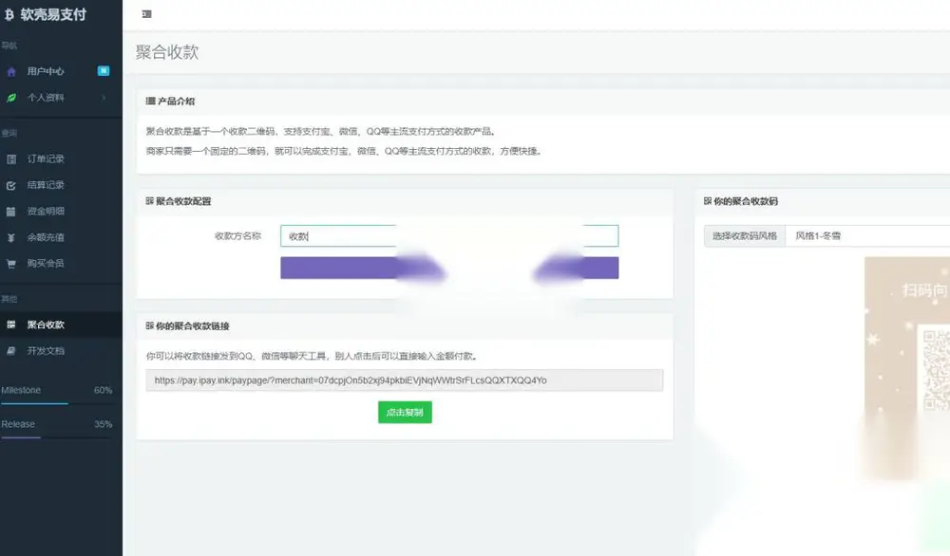Click the 收款方名称 input field
Screen dimensions: 950x556
[449, 236]
